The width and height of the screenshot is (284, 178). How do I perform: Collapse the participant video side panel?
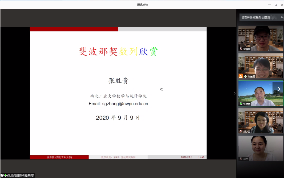click(x=234, y=93)
